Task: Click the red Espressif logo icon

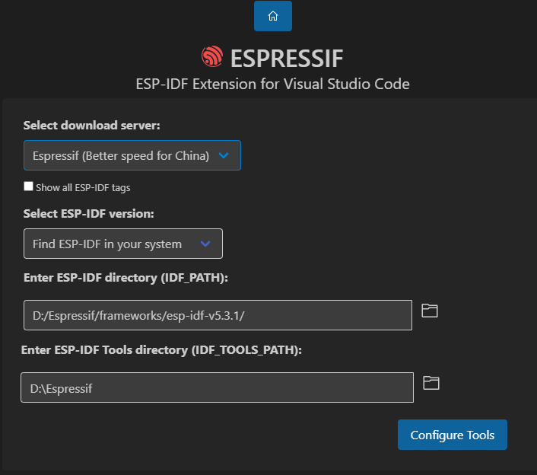Action: point(212,57)
